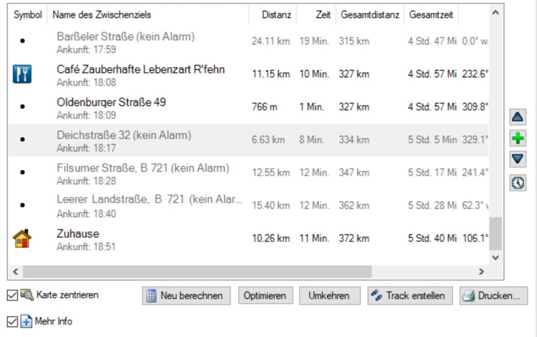Click the bullet symbol for Deichstraße 32

(22, 139)
